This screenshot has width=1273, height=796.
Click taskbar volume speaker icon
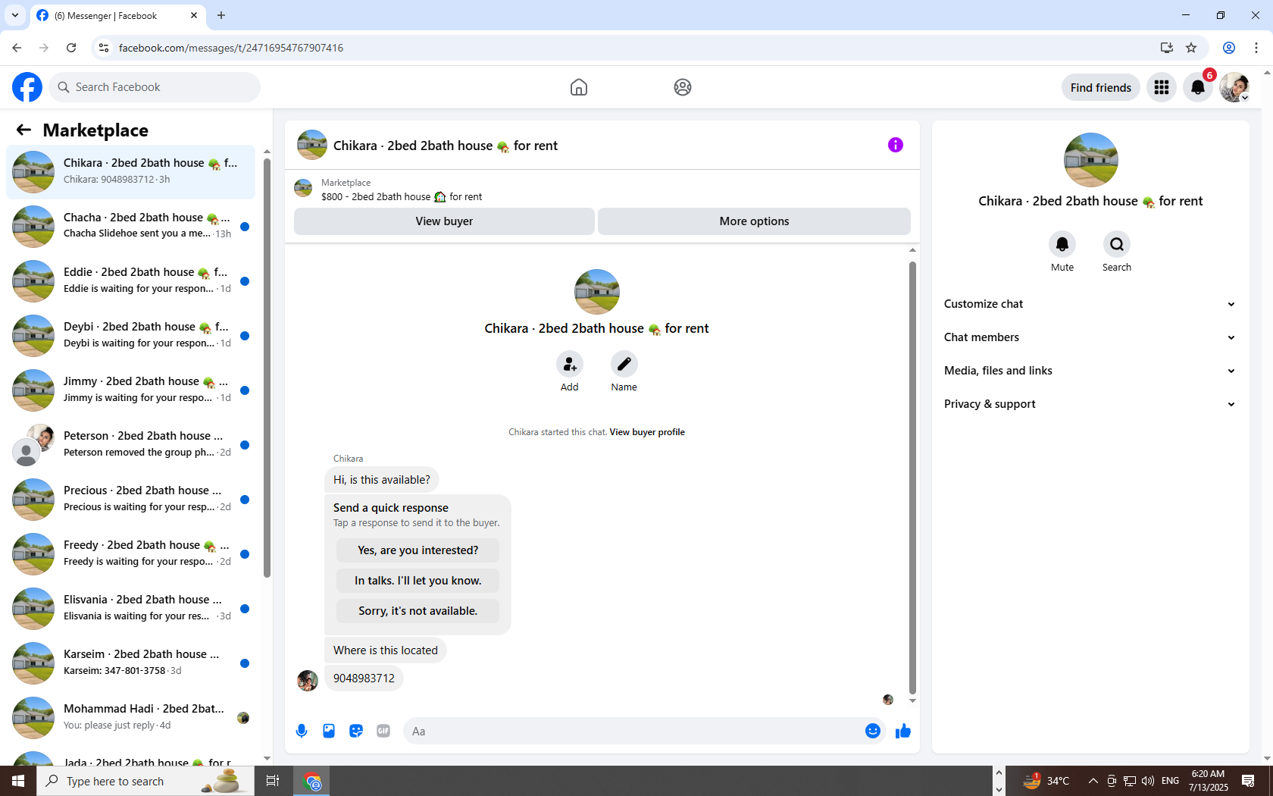coord(1148,781)
